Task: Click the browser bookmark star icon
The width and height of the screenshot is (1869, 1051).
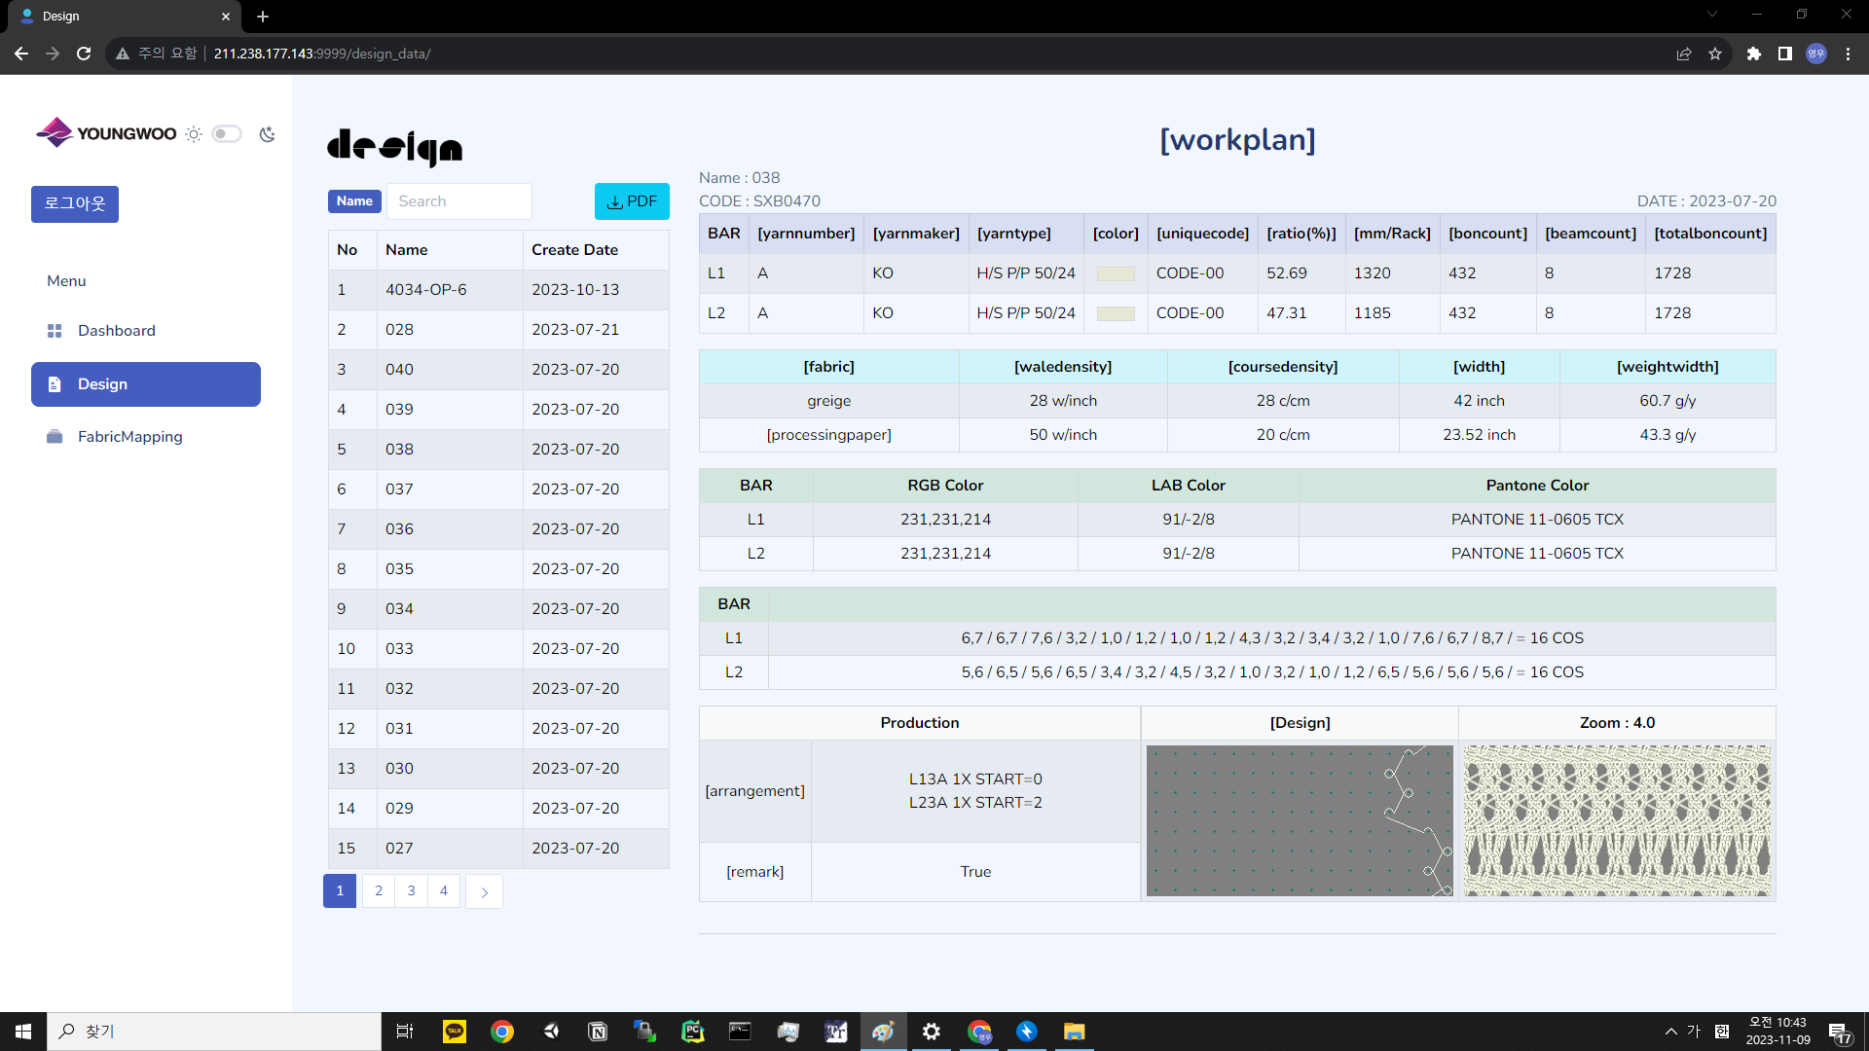Action: point(1715,54)
